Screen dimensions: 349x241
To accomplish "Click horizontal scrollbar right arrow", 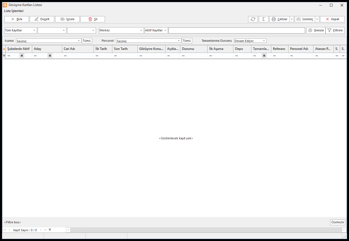I will click(x=344, y=230).
